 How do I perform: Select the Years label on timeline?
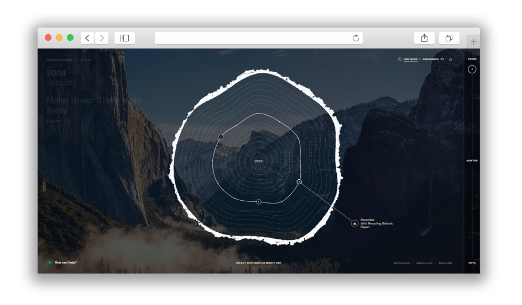click(x=472, y=59)
